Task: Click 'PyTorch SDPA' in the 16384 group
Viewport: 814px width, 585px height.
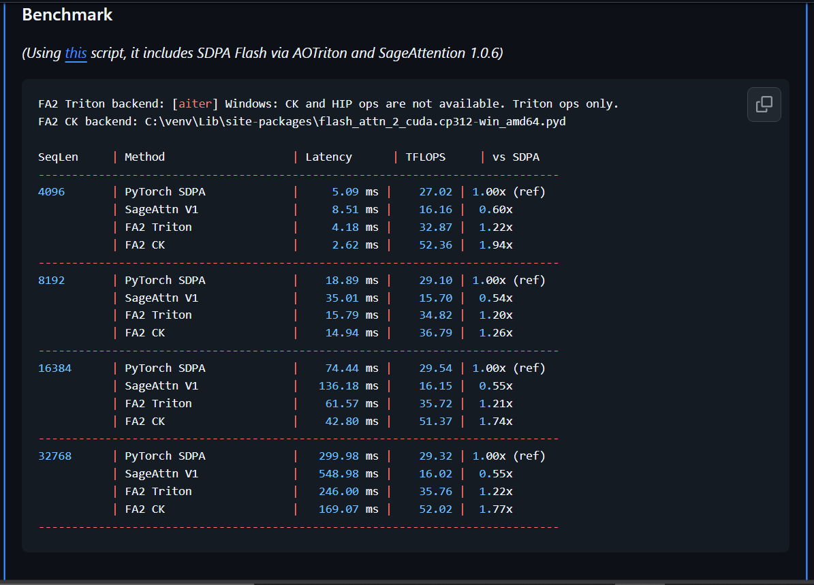Action: [x=165, y=368]
